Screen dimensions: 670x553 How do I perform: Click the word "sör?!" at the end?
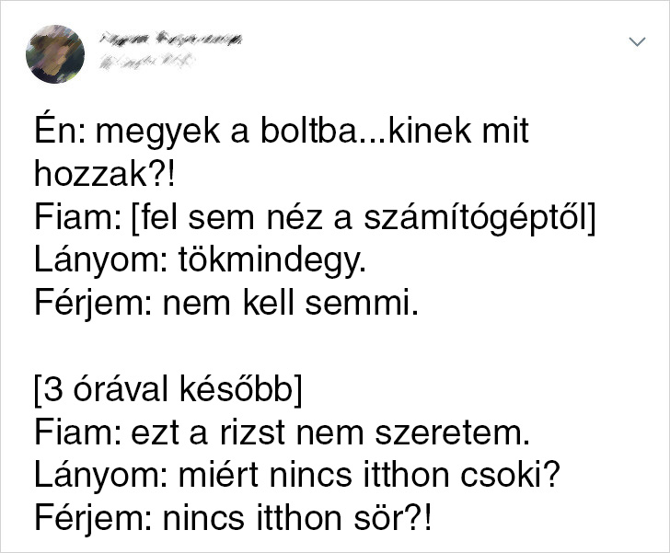pos(393,518)
